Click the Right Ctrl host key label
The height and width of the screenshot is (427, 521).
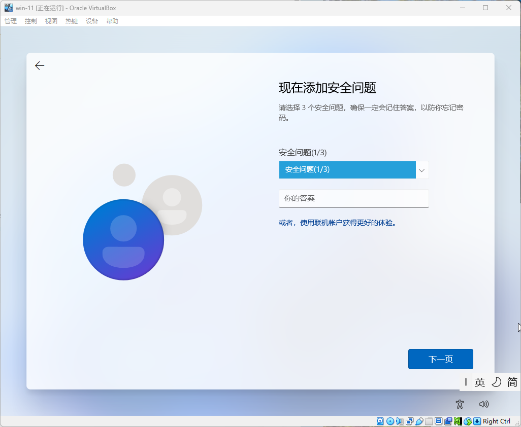(x=497, y=421)
